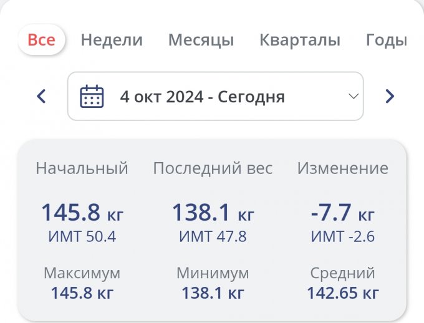Click the calendar icon in date selector

coord(92,97)
